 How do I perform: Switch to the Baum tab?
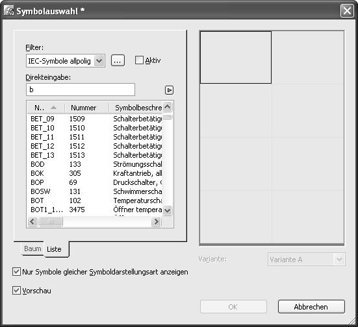pyautogui.click(x=32, y=248)
